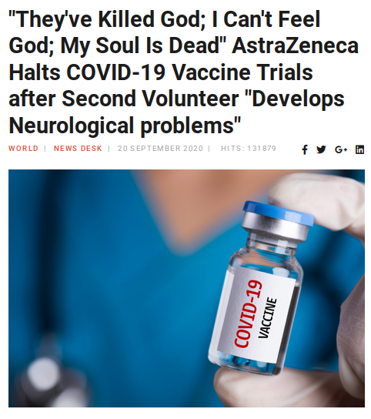Viewport: 371px width, 419px height.
Task: Open the NEWS DESK author link
Action: pos(78,149)
